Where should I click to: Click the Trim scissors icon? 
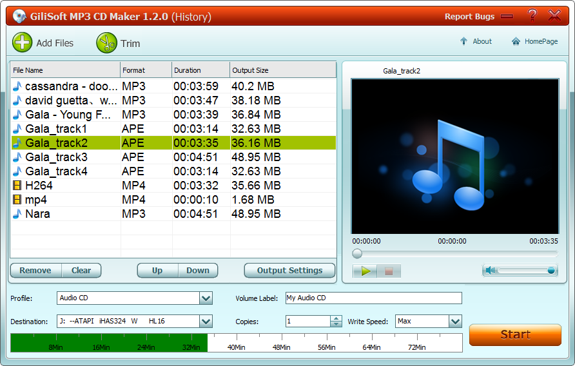106,43
